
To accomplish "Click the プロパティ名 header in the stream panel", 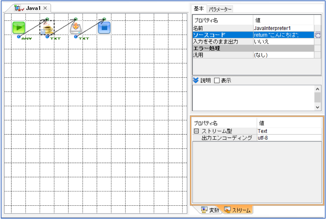I will (224, 123).
